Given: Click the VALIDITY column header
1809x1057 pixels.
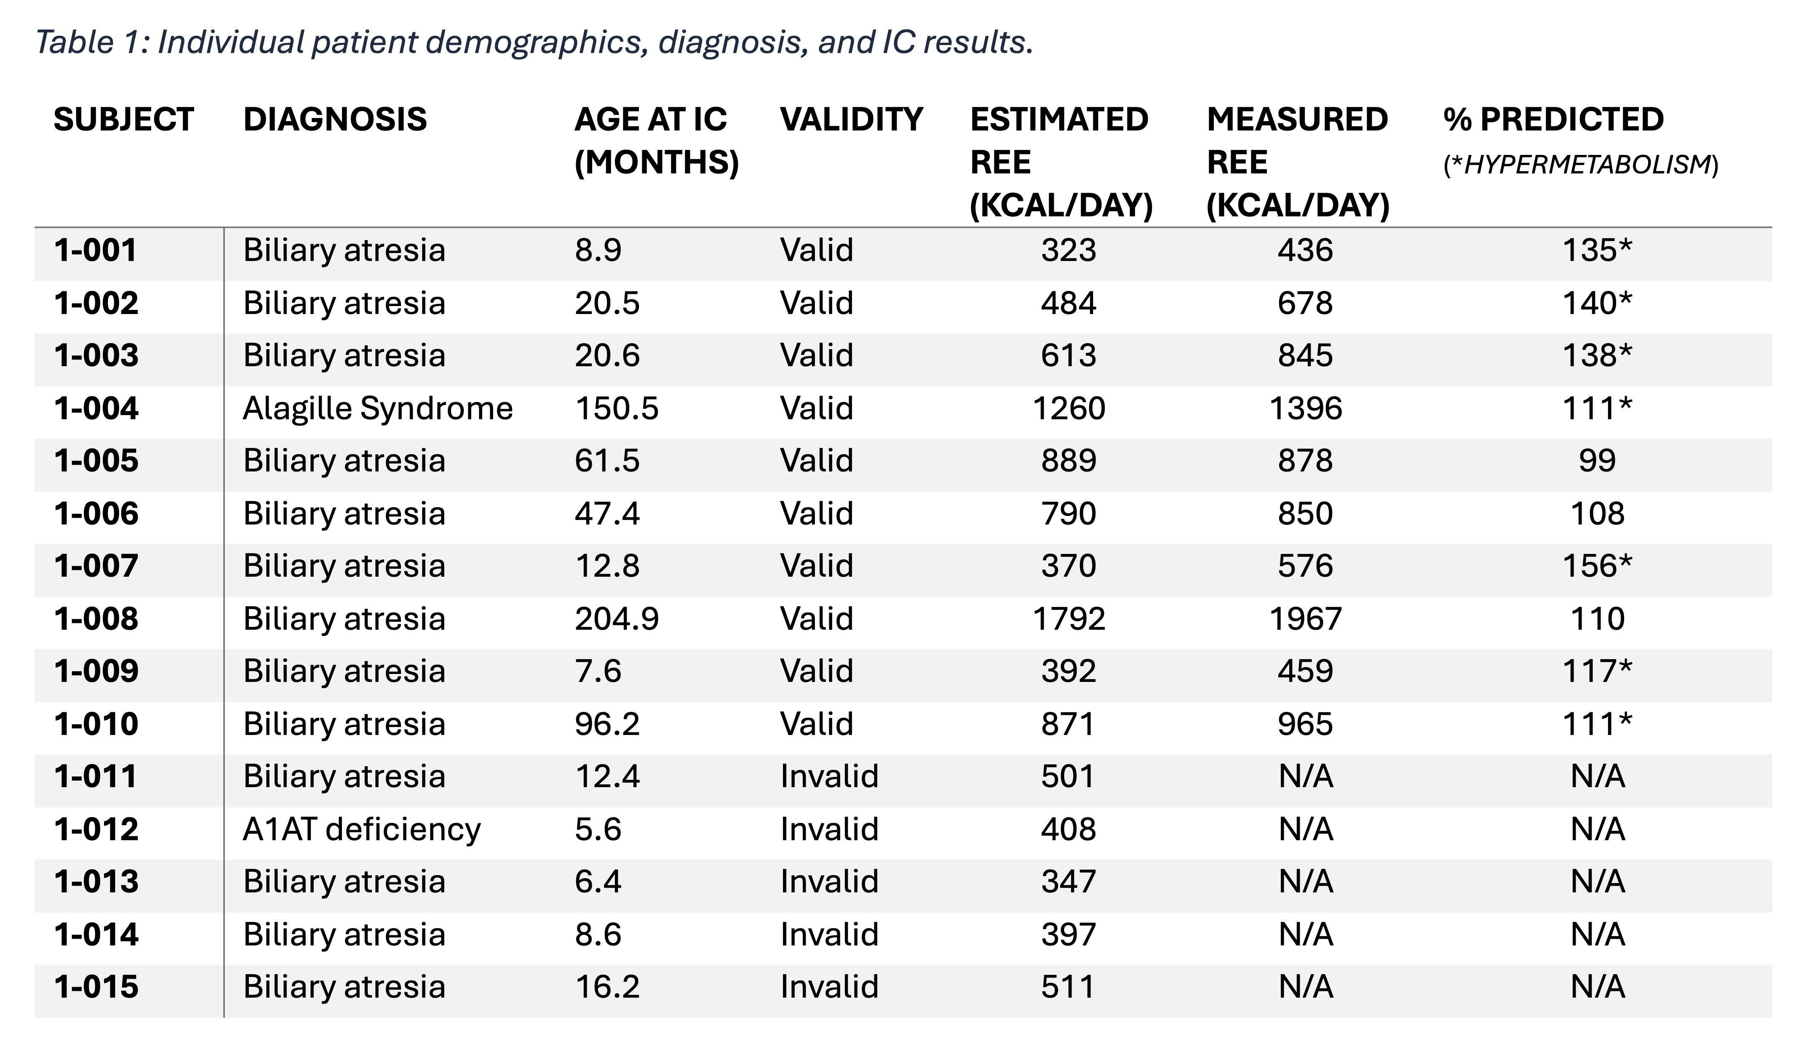Looking at the screenshot, I should pyautogui.click(x=851, y=119).
